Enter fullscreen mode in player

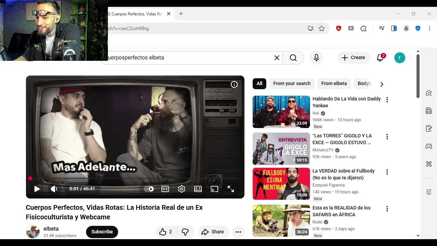231,189
